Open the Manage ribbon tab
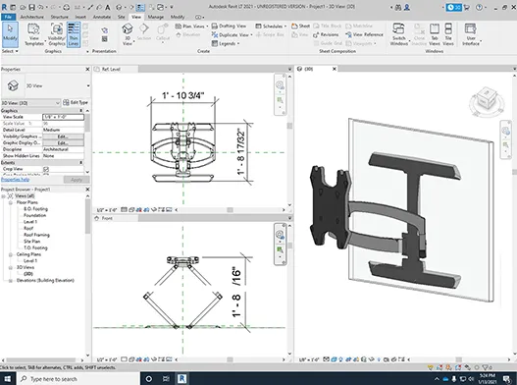This screenshot has height=385, width=517. click(x=155, y=17)
